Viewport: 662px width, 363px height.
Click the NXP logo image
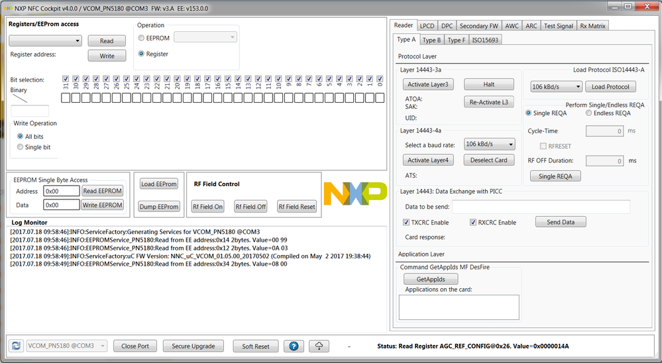pyautogui.click(x=355, y=193)
